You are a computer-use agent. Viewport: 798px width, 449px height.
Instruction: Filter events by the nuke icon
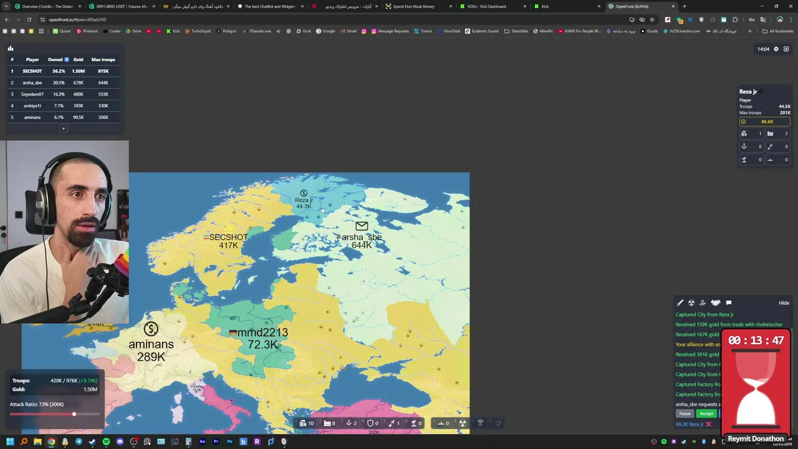click(x=691, y=303)
